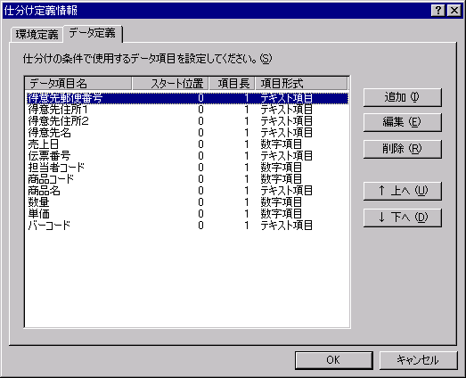Viewport: 466px width, 378px height.
Task: Click テキスト項目 format in バーコード row
Action: 287,226
